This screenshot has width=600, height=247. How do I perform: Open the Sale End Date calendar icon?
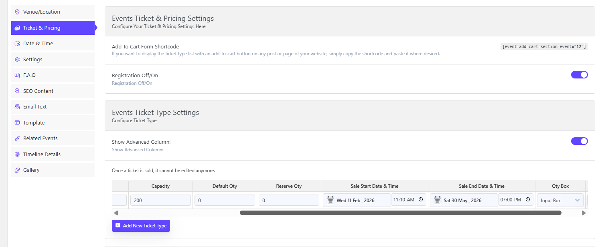tap(438, 200)
